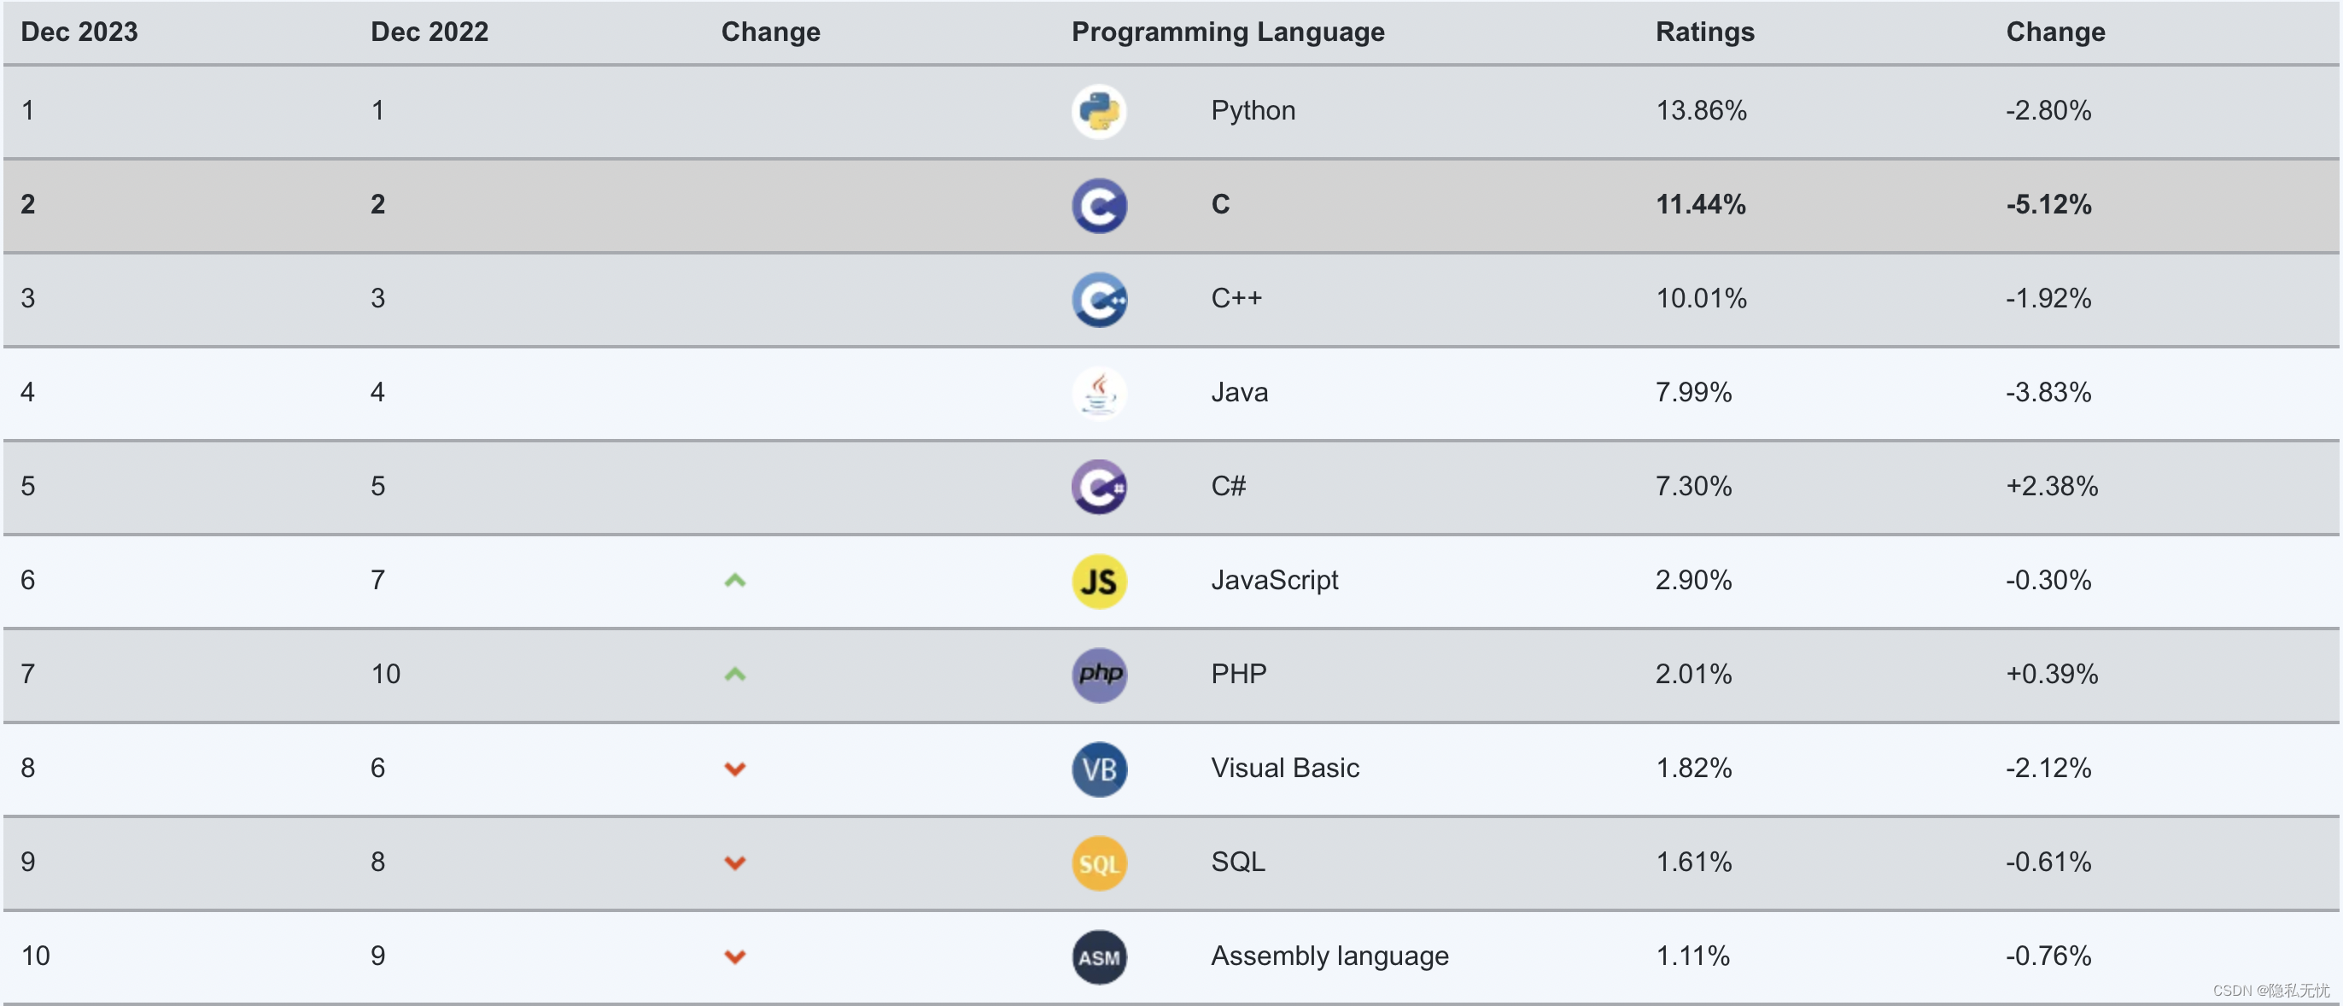Click the yellow JS logo icon
This screenshot has height=1006, width=2343.
click(x=1099, y=582)
